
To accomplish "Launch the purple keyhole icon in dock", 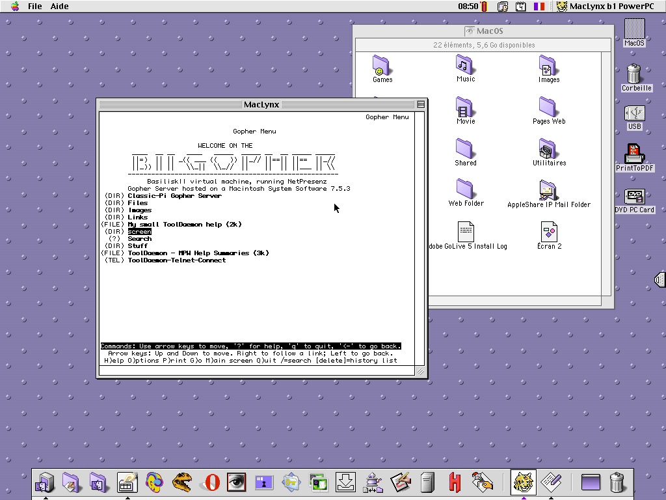I will pos(264,482).
